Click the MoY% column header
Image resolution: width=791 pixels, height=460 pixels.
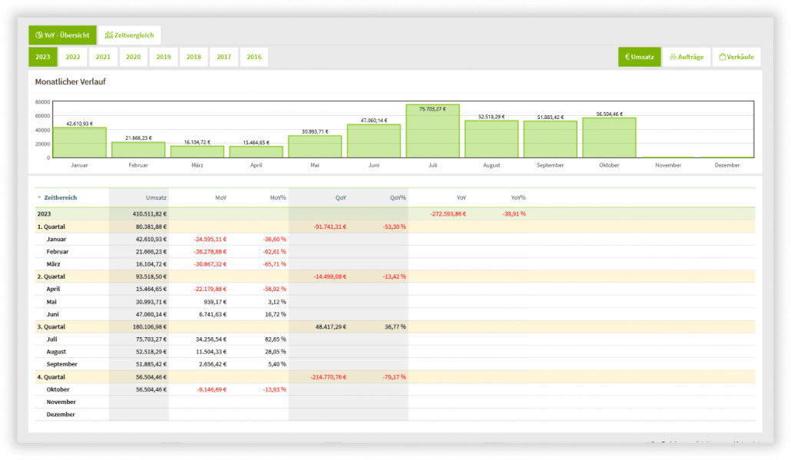(x=278, y=197)
